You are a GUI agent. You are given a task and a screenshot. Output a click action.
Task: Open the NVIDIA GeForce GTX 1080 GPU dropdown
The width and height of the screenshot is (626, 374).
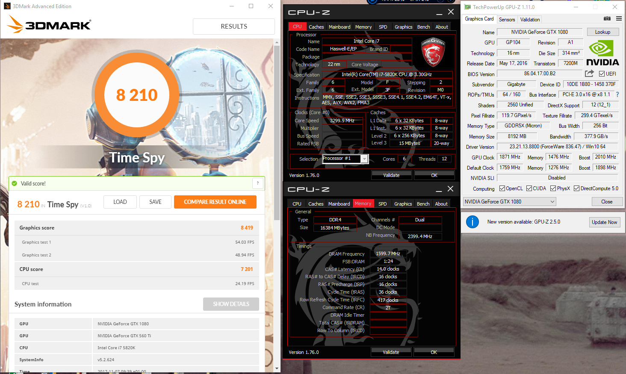tap(509, 202)
